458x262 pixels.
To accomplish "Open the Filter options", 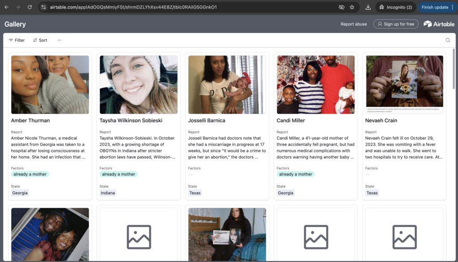I will (x=17, y=40).
